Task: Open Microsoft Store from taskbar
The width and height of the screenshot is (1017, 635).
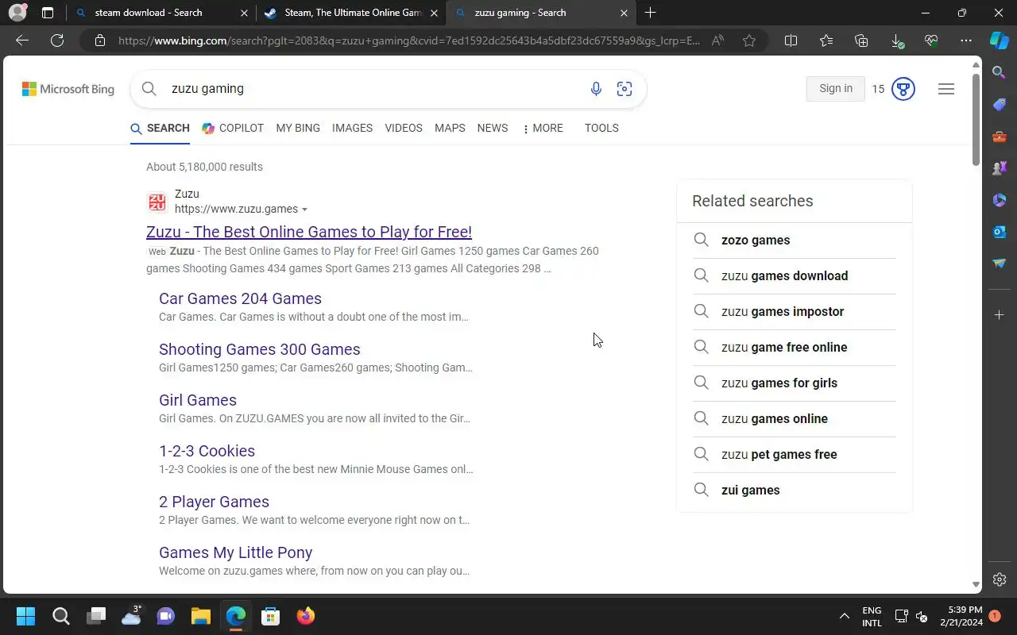Action: point(270,616)
